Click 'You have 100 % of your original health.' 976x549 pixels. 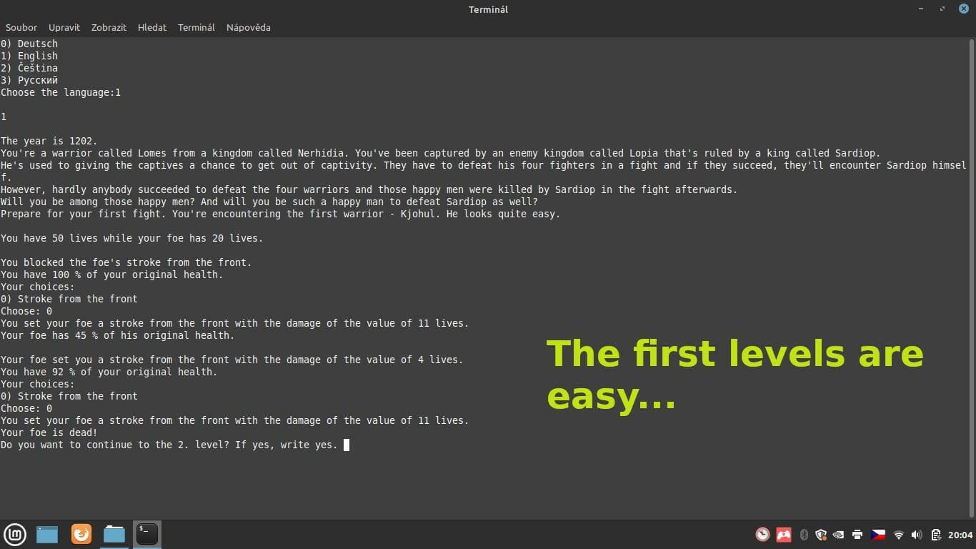[112, 274]
